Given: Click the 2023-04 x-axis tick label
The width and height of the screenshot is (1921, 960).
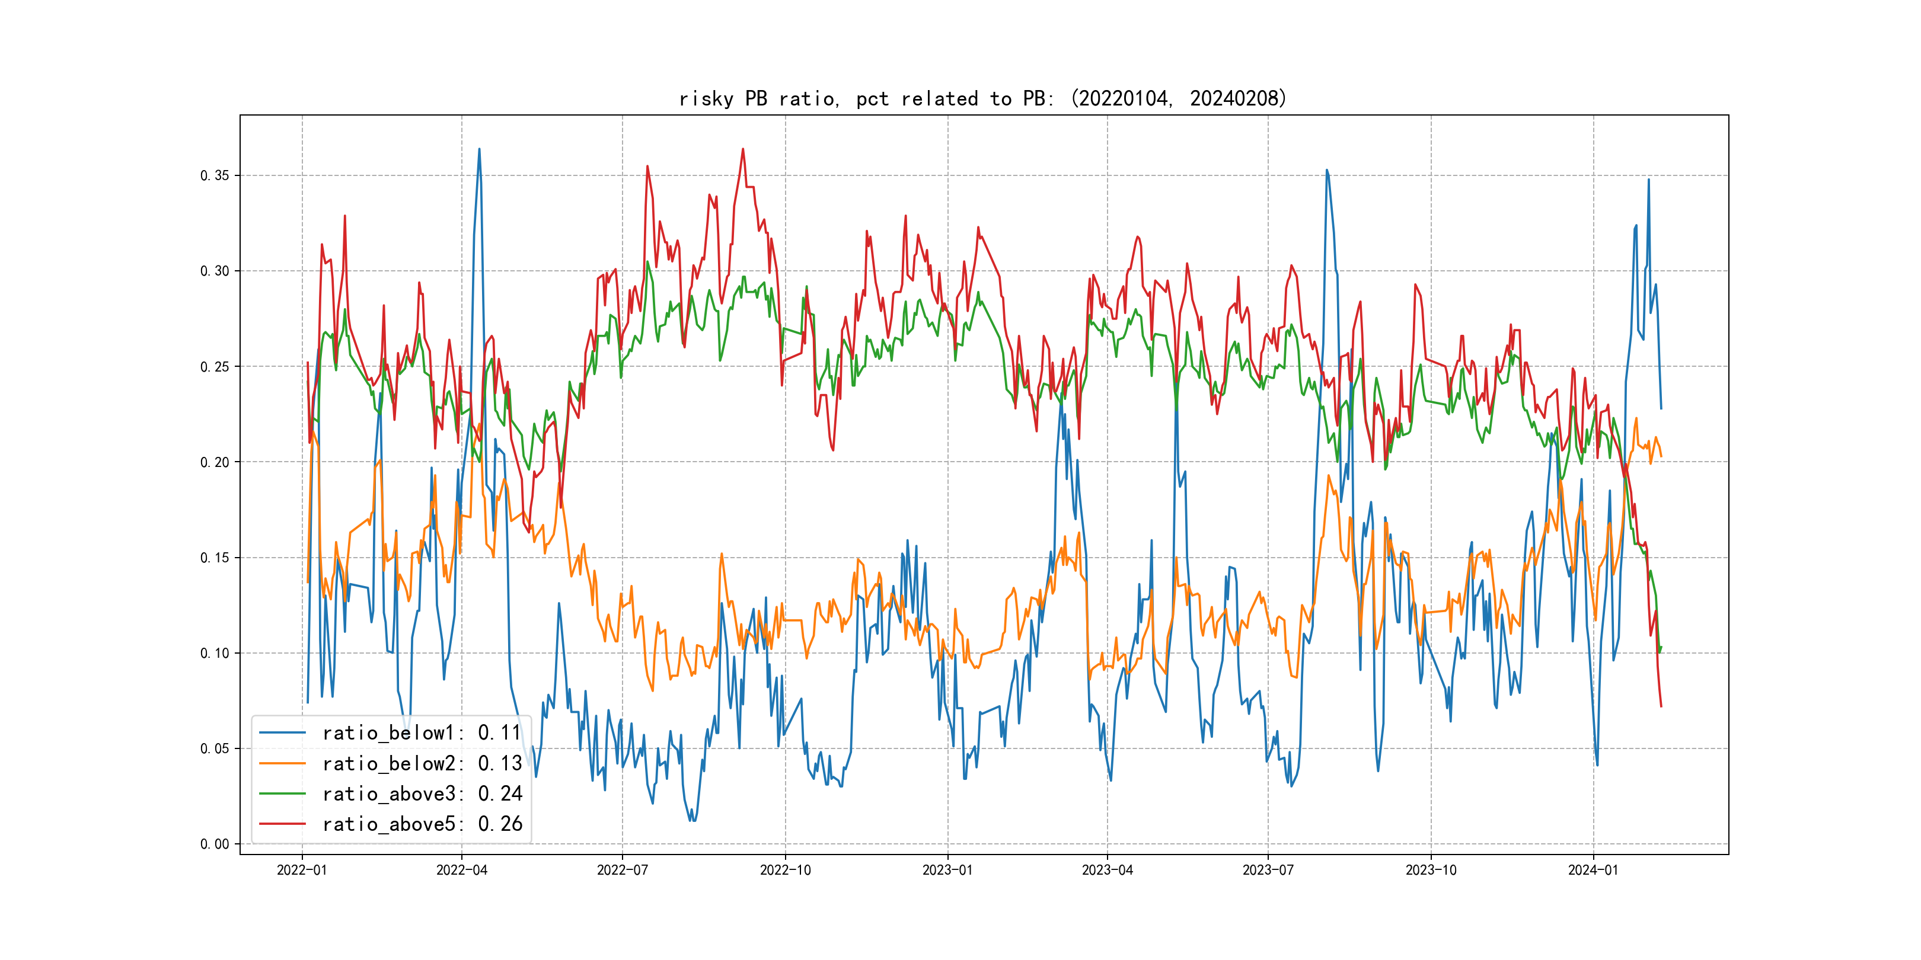Looking at the screenshot, I should tap(1107, 870).
